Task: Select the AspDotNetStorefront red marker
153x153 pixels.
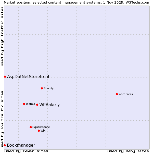Action: point(5,76)
